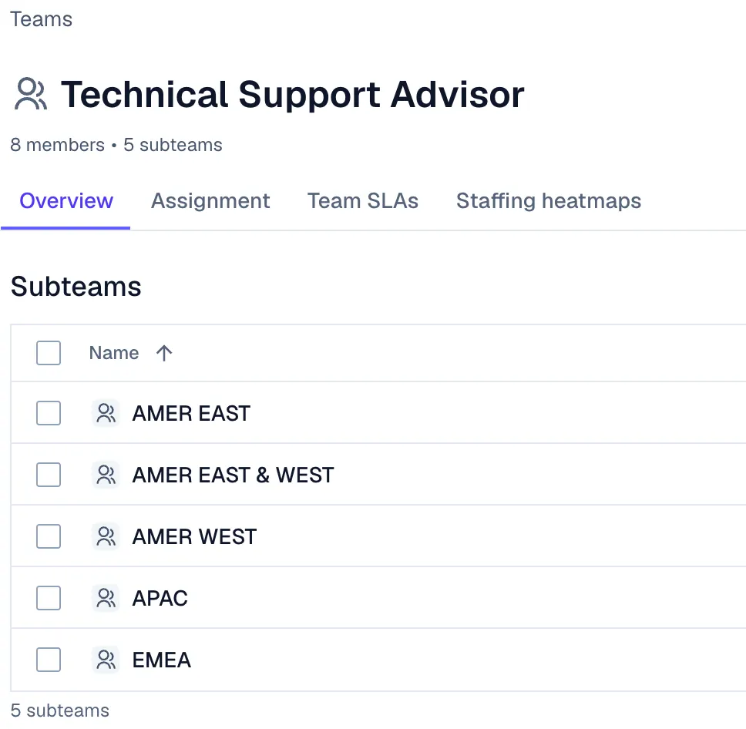The image size is (746, 729).
Task: Open the AMER EAST & WEST subteam
Action: tap(233, 475)
